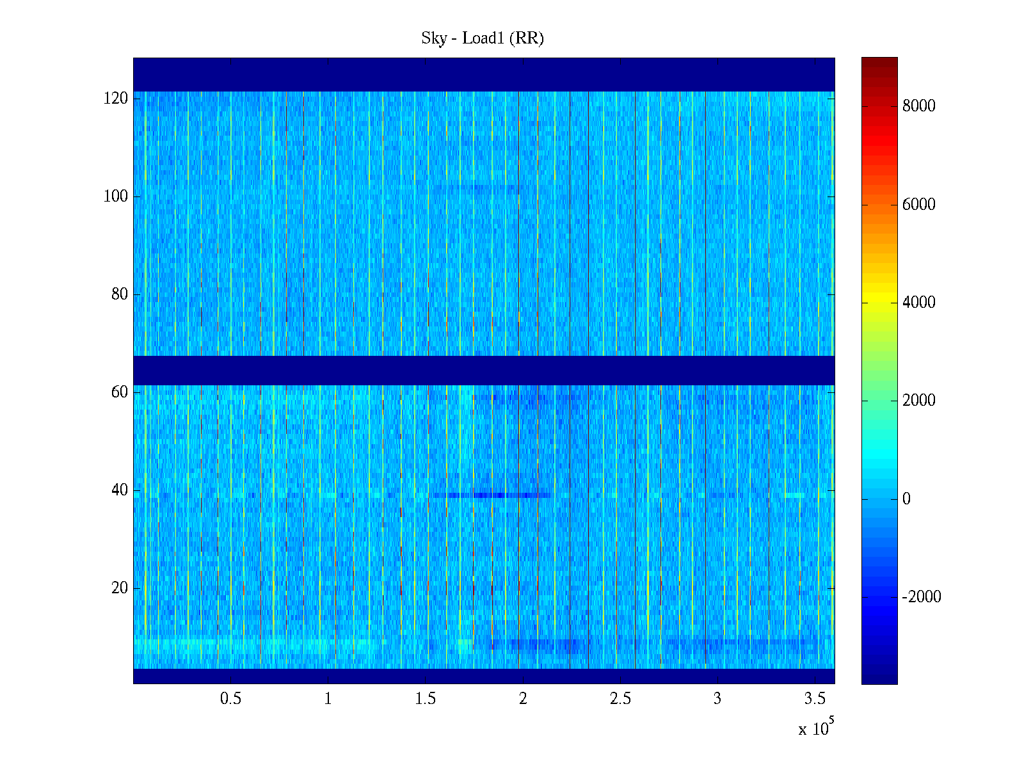
Task: Select the x-axis tick label 3.5
Action: pos(815,699)
